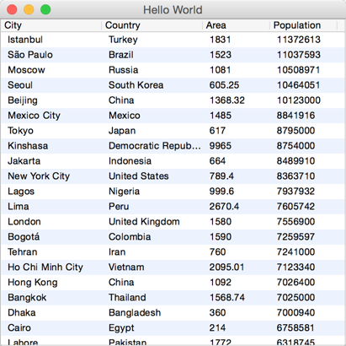Select the Kinshasa city cell

28,146
